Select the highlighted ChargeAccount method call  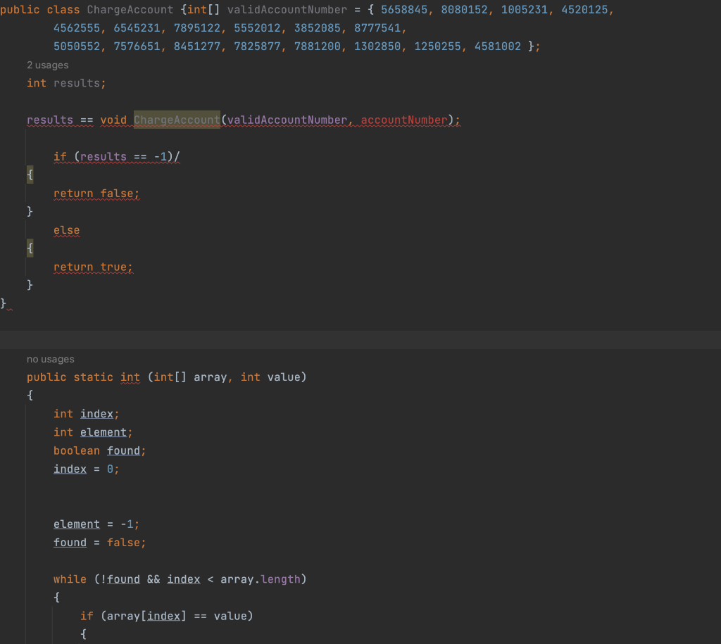[x=176, y=120]
